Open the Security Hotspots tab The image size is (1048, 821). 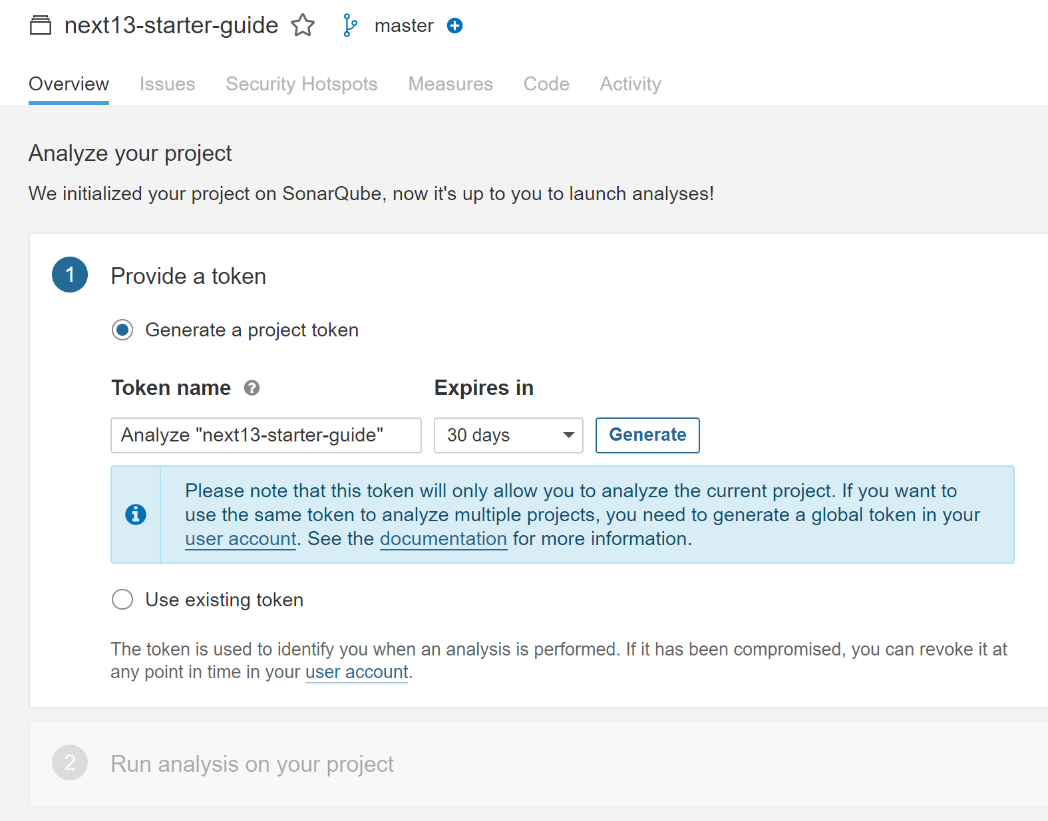point(301,84)
